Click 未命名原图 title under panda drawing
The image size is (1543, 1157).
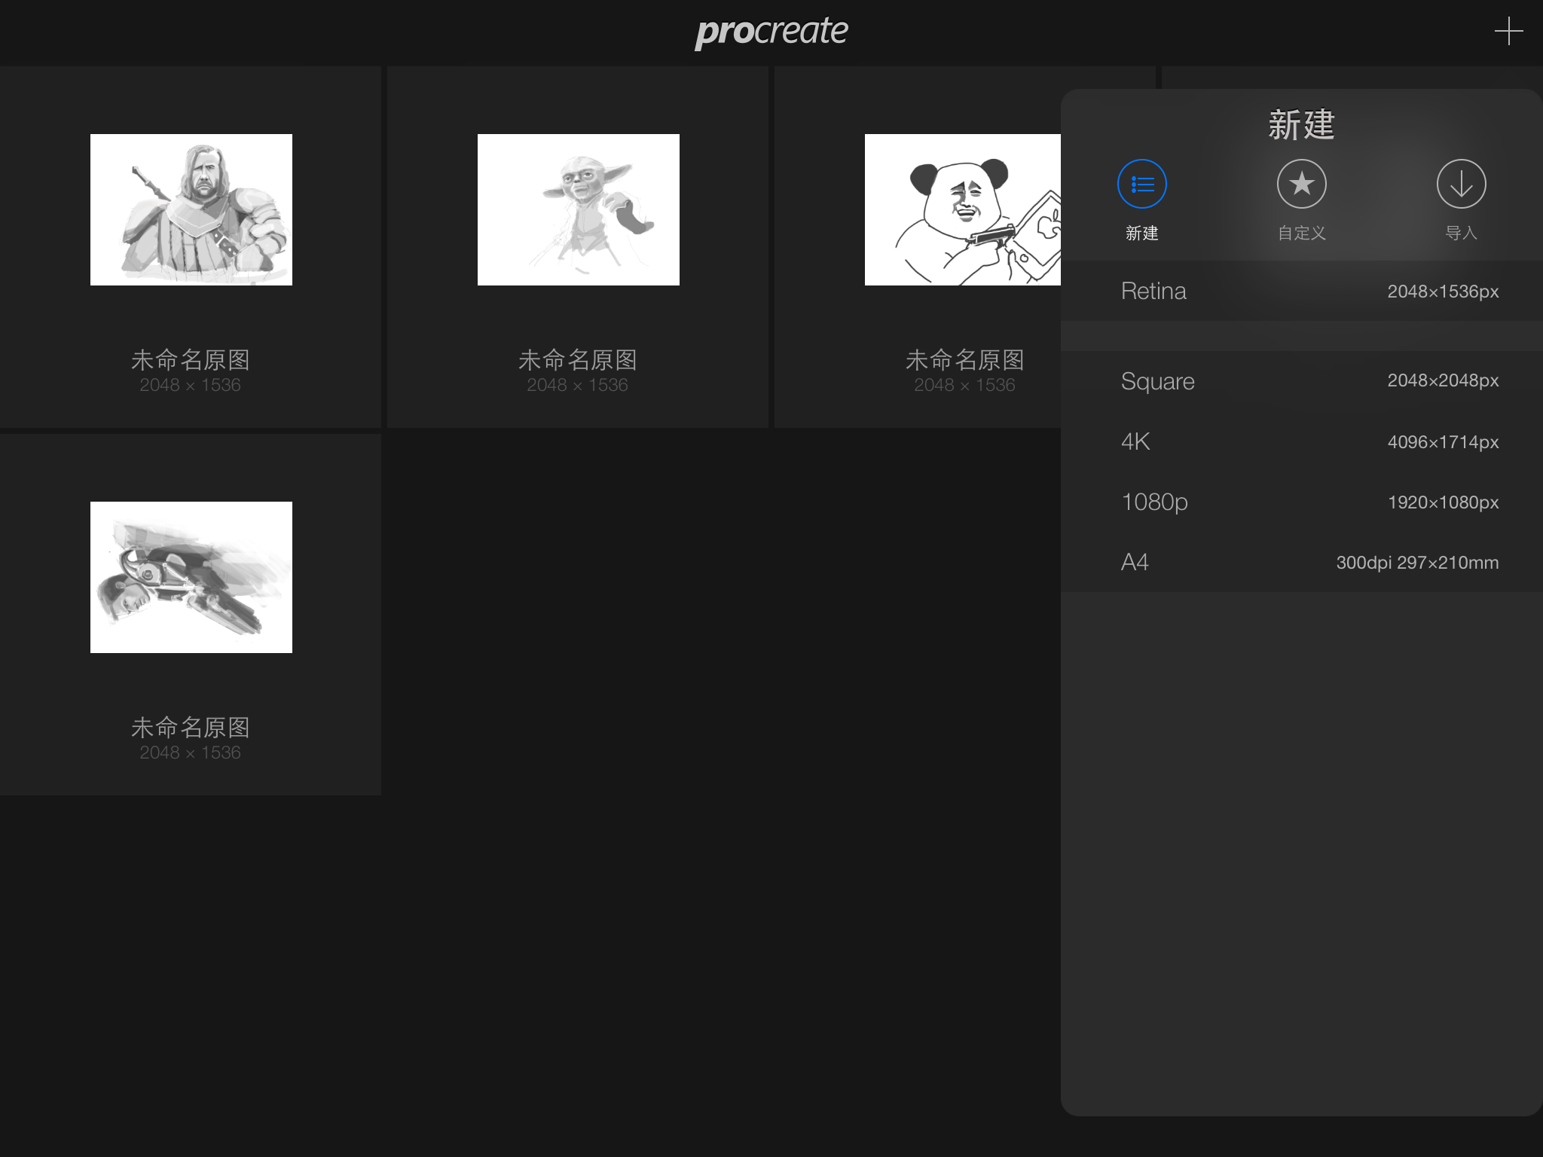point(965,360)
